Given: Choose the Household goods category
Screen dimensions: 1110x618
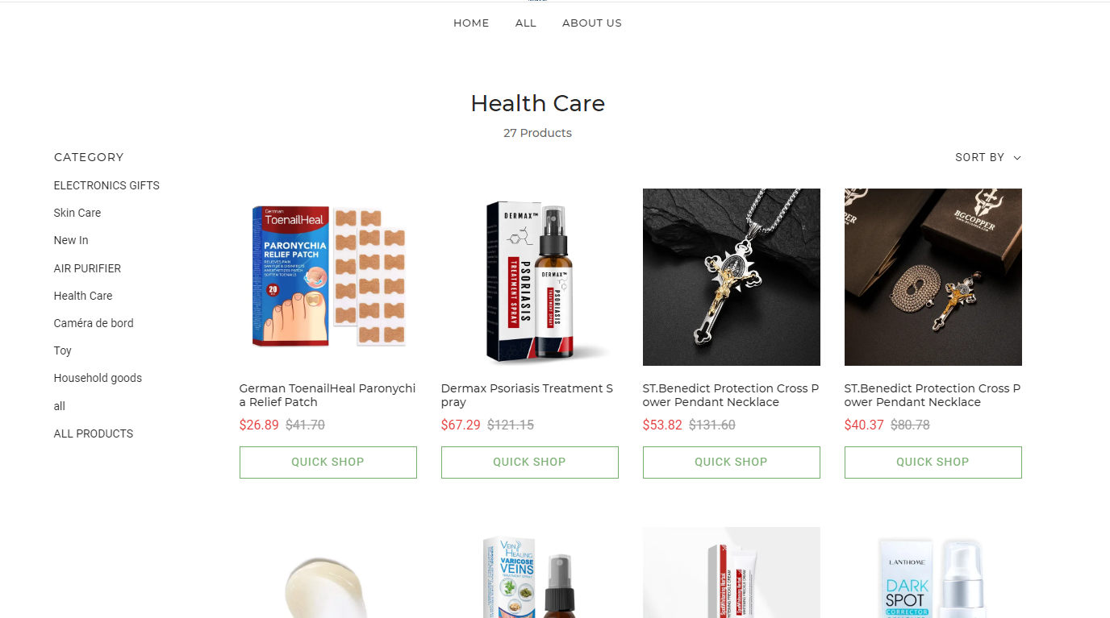Looking at the screenshot, I should [98, 378].
